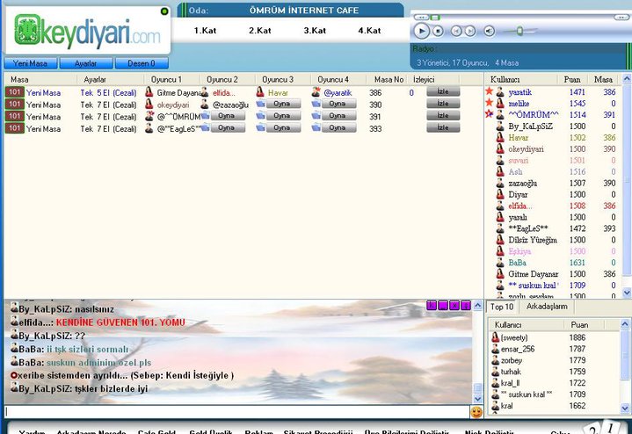The width and height of the screenshot is (632, 434).
Task: Adjust the radio volume slider
Action: pyautogui.click(x=520, y=31)
